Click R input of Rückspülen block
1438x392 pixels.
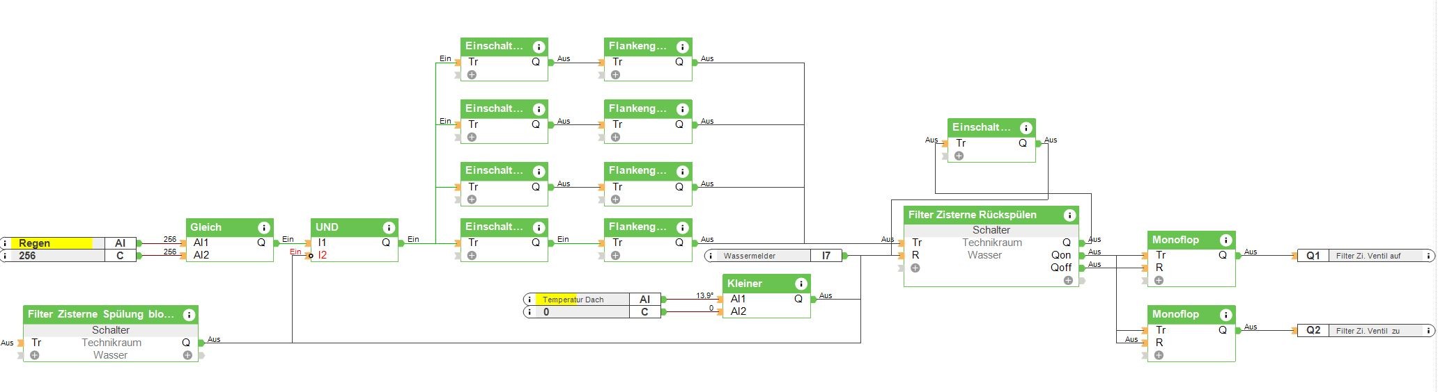(x=915, y=255)
